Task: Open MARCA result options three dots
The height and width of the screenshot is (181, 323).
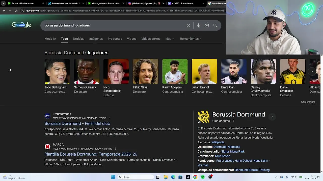Action: 115,149
